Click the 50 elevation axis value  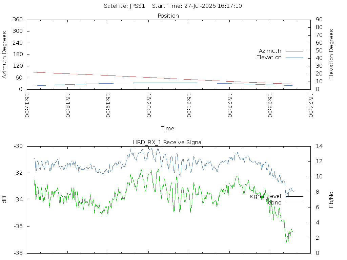[x=319, y=50]
